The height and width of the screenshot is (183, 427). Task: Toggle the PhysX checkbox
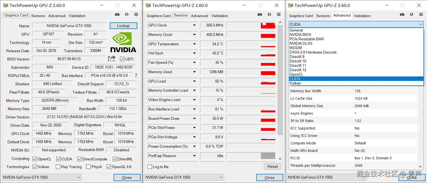click(88, 167)
